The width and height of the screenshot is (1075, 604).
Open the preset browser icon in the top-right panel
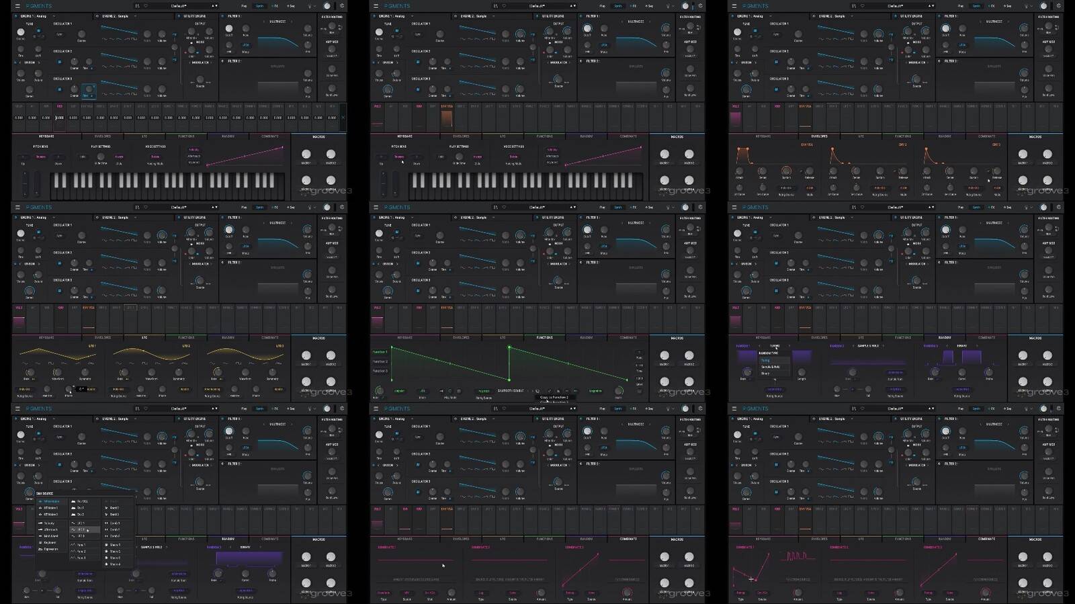tap(853, 6)
